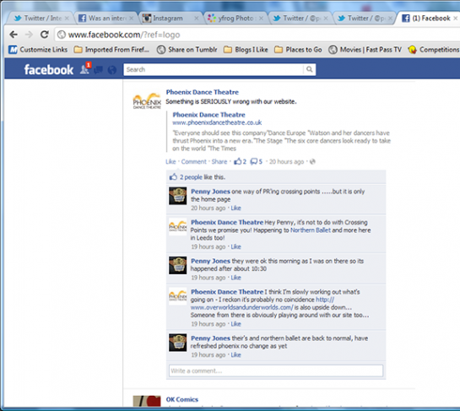This screenshot has height=411, width=460.
Task: Open the Imported From Firefox bookmarks folder
Action: pos(111,50)
